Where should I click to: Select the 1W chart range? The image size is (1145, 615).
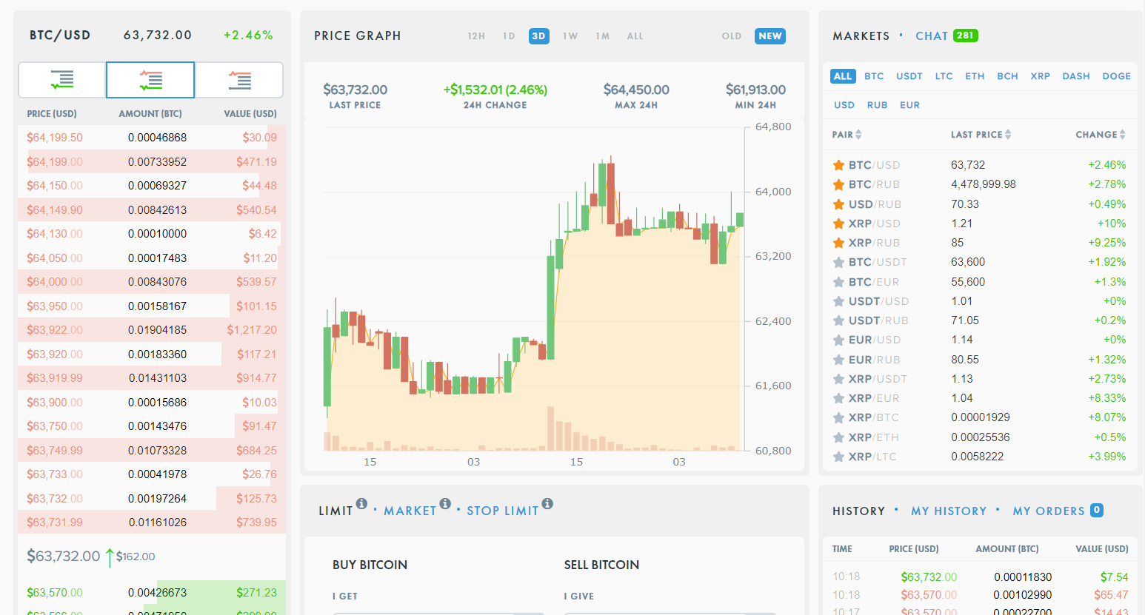(570, 36)
